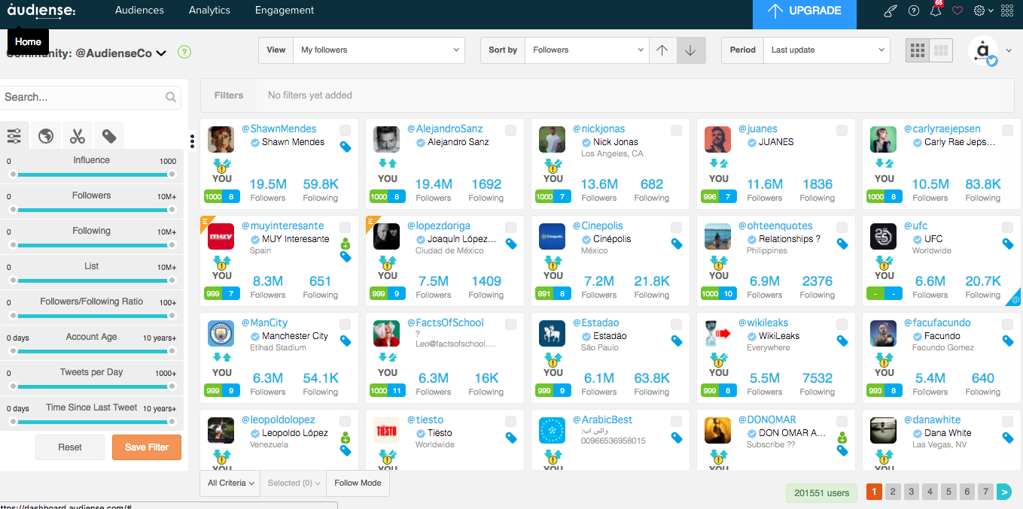Open the settings gear menu
The width and height of the screenshot is (1023, 509).
(983, 11)
